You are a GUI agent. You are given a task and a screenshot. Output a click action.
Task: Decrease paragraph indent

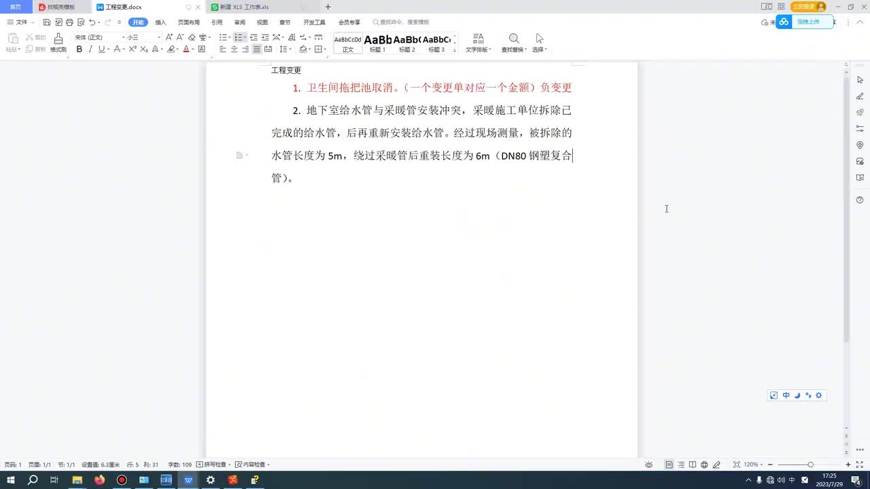point(254,37)
